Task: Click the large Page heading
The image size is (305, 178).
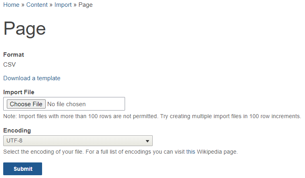Action: pos(24,29)
